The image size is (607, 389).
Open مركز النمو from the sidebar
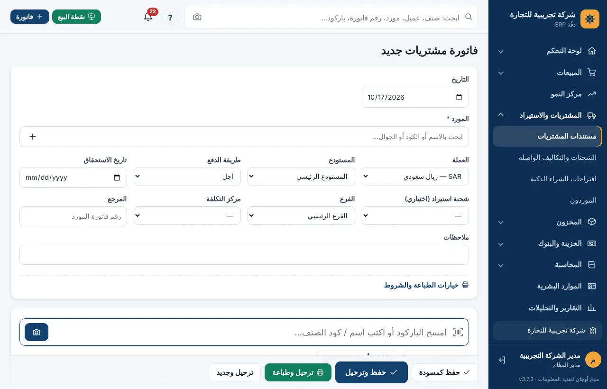[x=548, y=94]
